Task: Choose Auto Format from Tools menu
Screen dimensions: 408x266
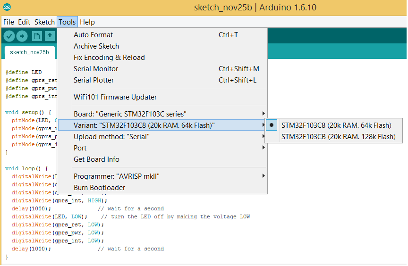Action: tap(162, 35)
